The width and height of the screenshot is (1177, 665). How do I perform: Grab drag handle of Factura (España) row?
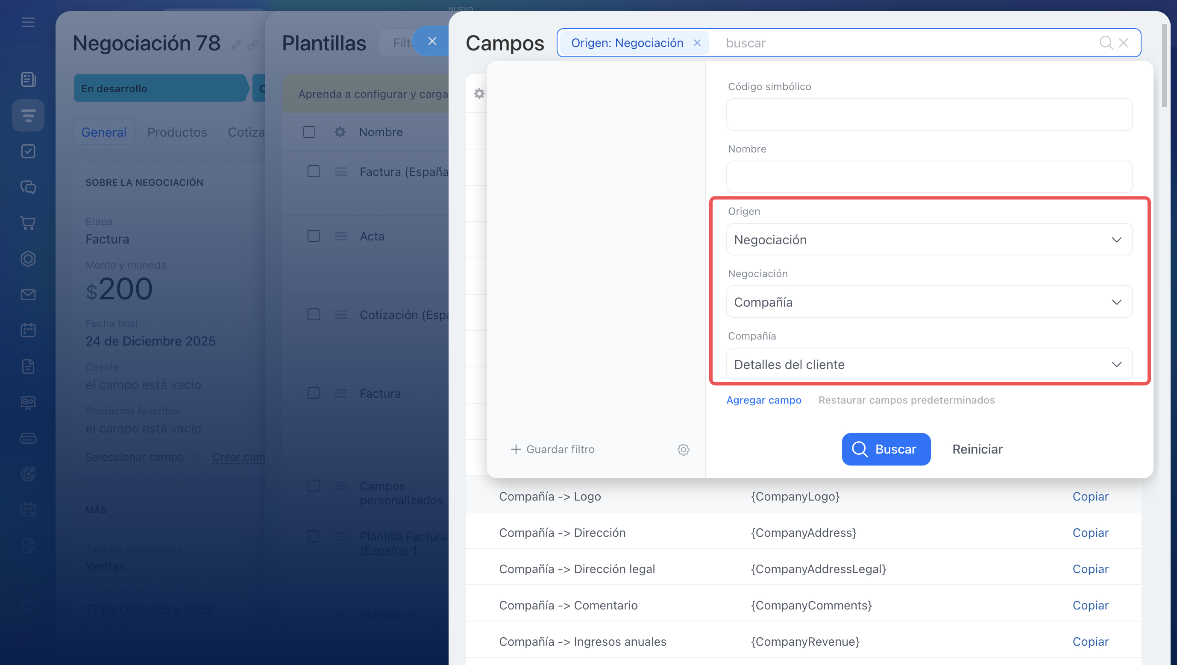(x=341, y=172)
